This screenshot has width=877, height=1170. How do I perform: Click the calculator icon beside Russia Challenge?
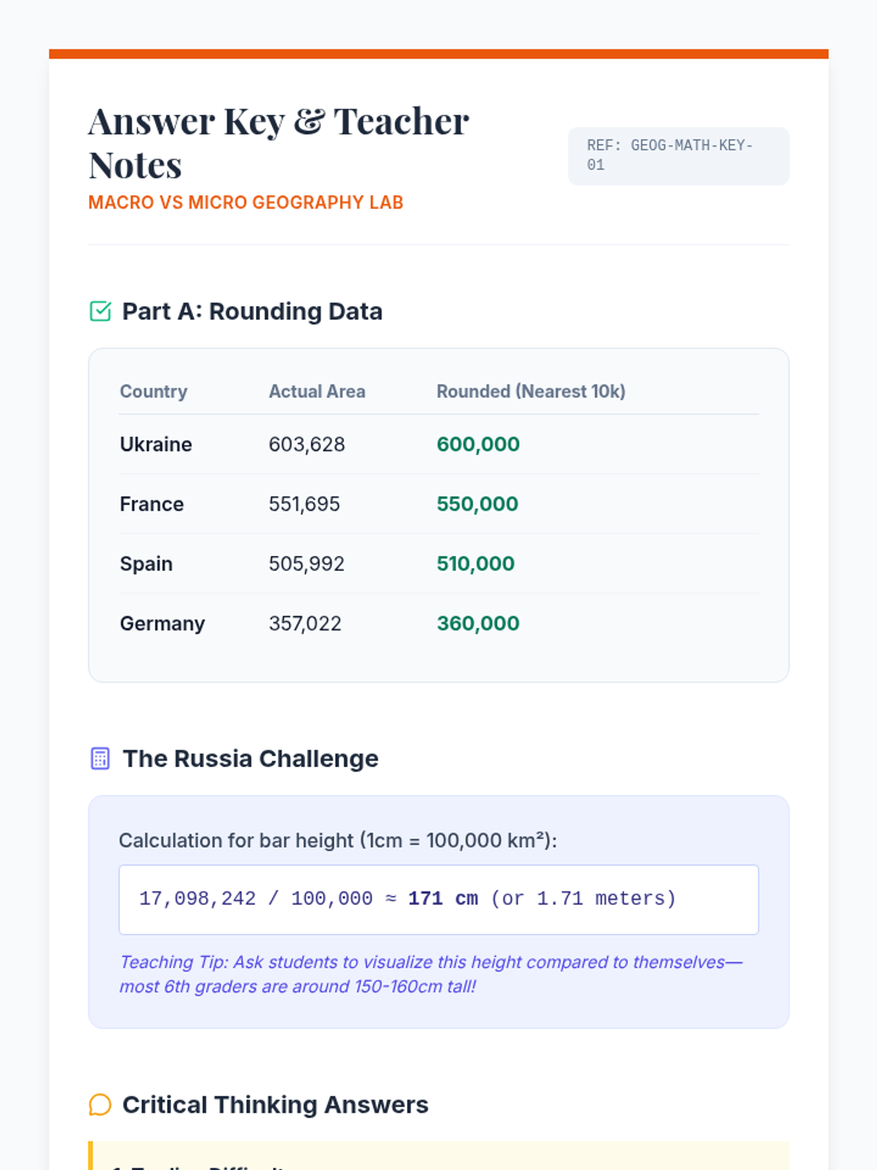pyautogui.click(x=100, y=758)
